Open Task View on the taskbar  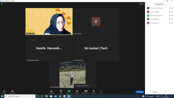pyautogui.click(x=42, y=96)
